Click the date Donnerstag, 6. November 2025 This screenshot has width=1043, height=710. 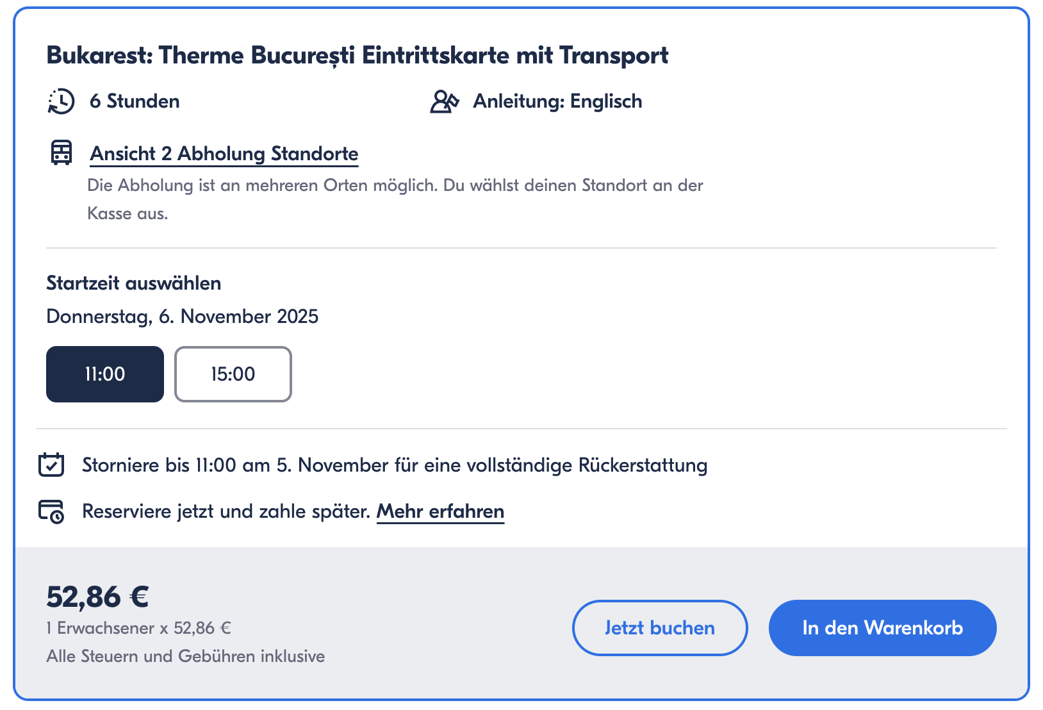(x=183, y=317)
